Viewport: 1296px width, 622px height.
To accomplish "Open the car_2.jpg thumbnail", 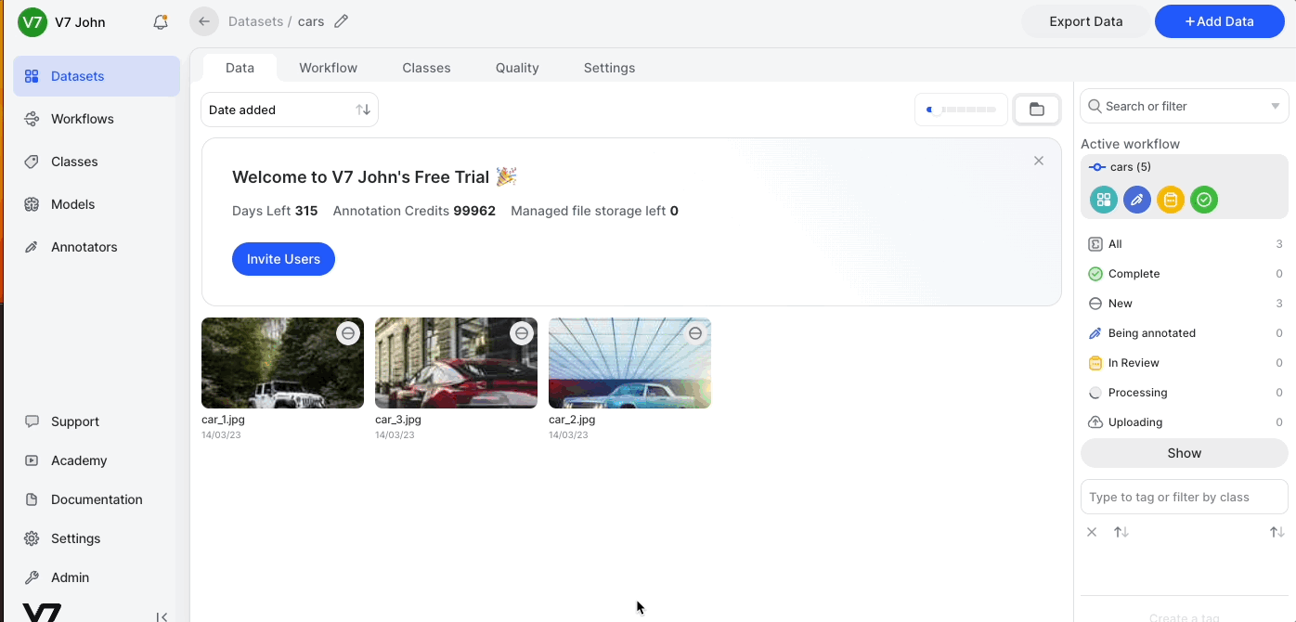I will click(629, 363).
